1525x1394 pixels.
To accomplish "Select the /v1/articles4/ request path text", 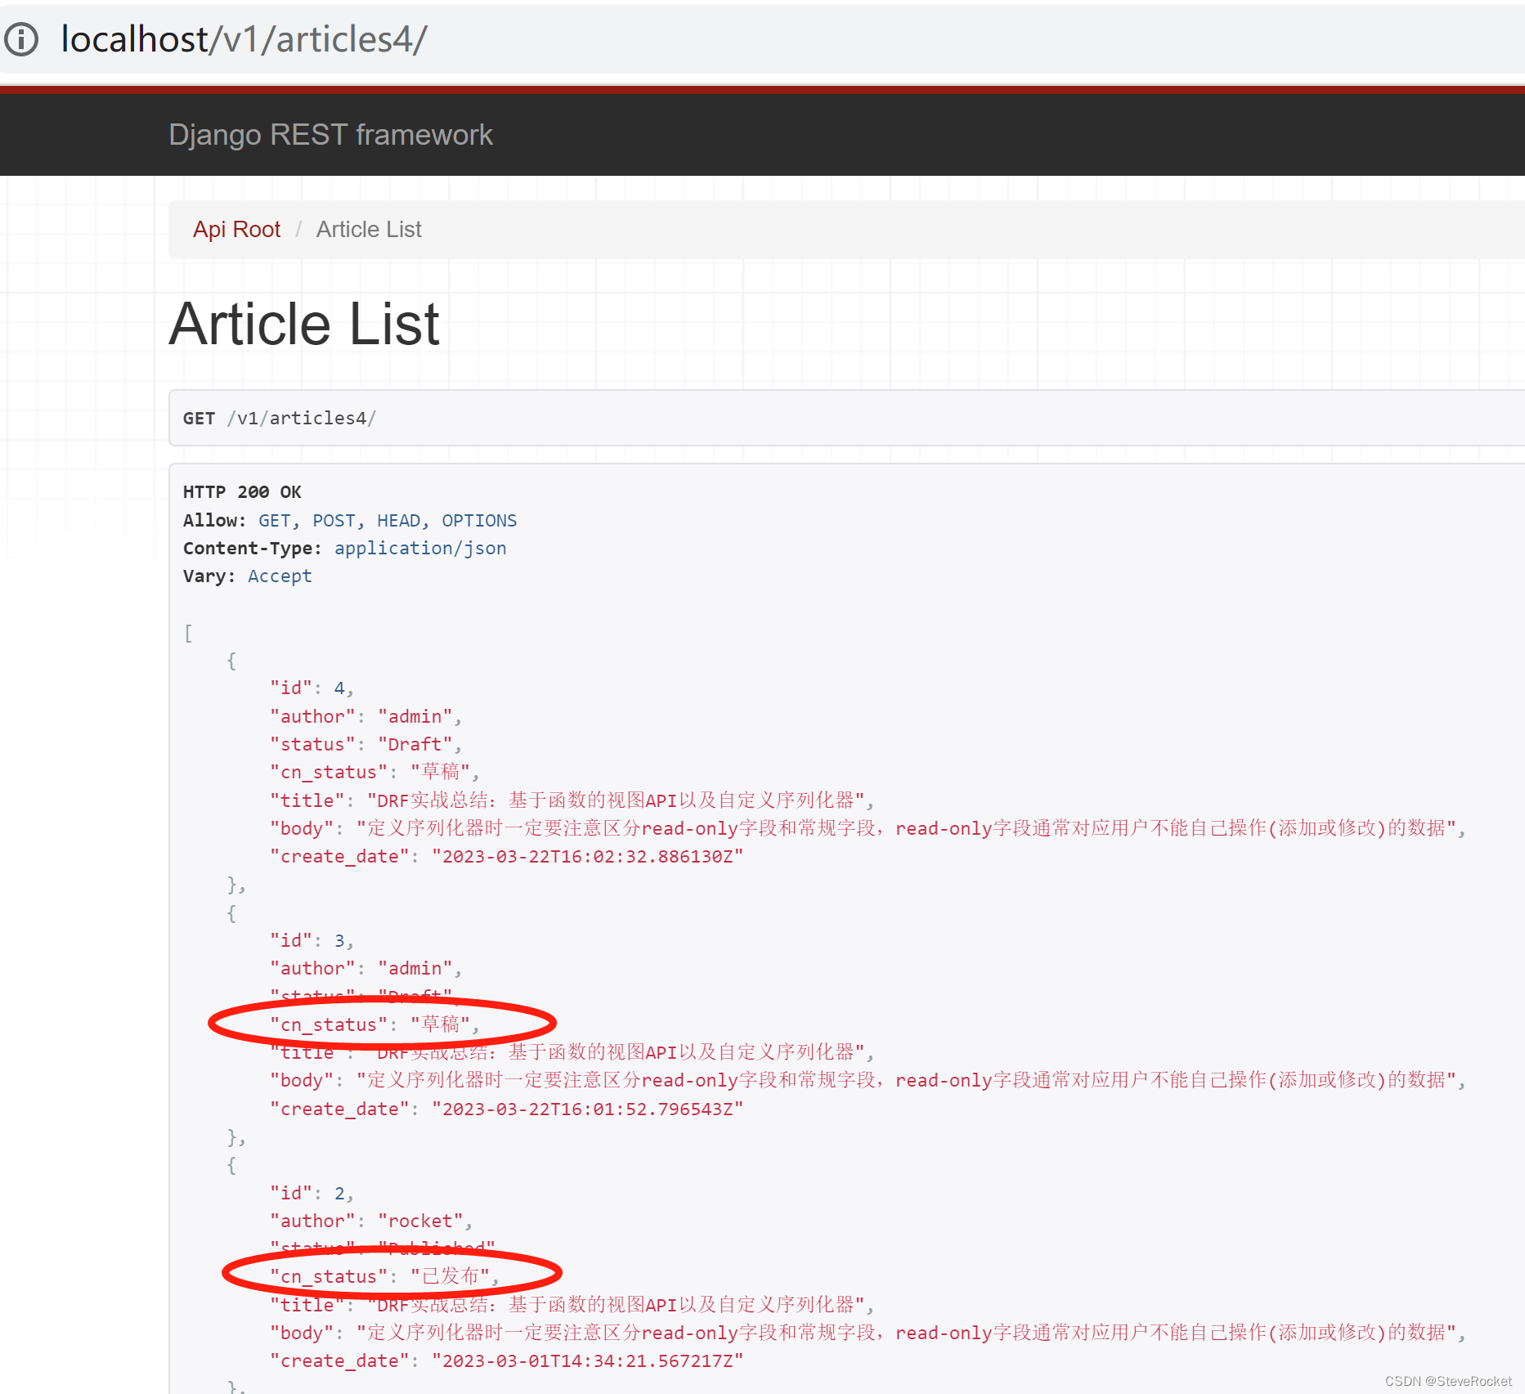I will 301,418.
